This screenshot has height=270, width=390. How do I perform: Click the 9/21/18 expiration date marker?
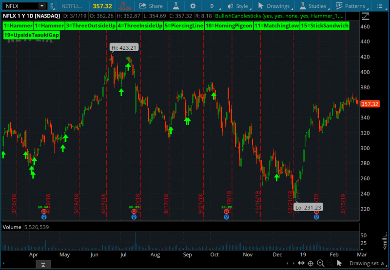(x=201, y=204)
